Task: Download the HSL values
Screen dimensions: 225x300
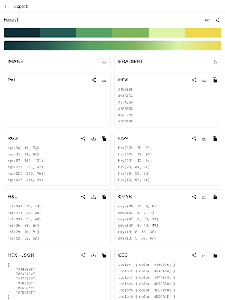Action: pyautogui.click(x=94, y=197)
